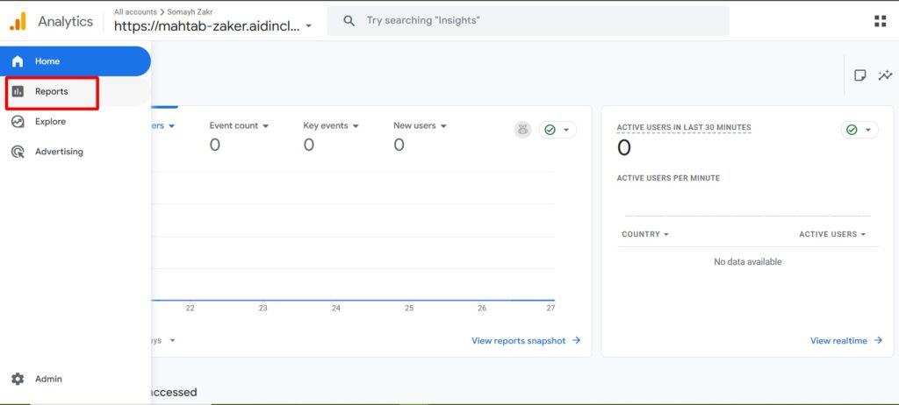Open the green checkmark dropdown in overview card

click(557, 130)
